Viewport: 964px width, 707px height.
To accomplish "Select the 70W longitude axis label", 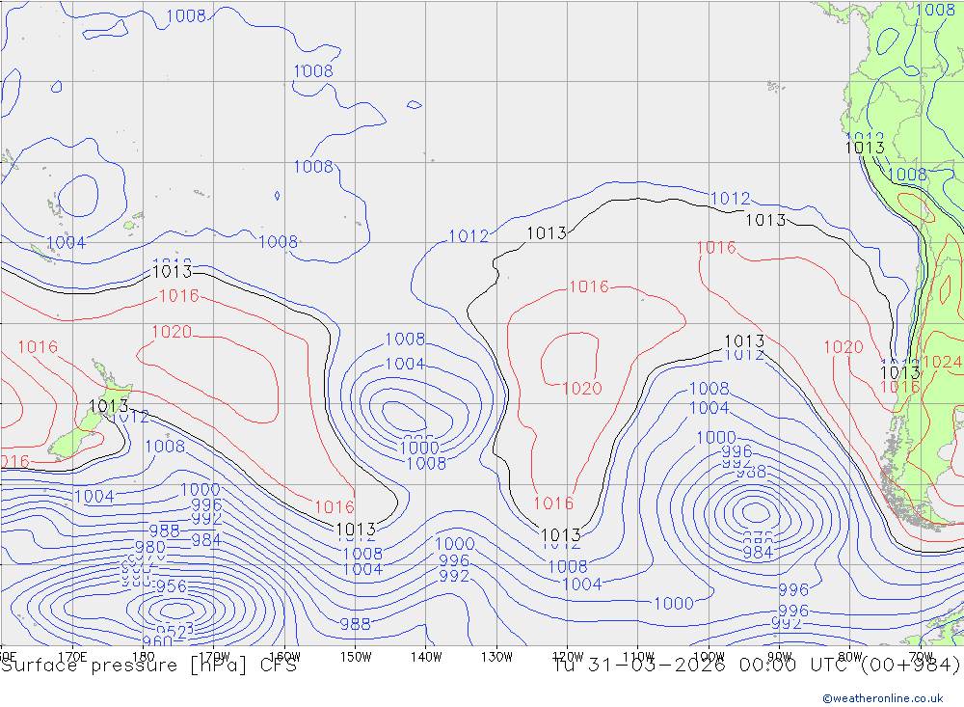I will (x=921, y=657).
